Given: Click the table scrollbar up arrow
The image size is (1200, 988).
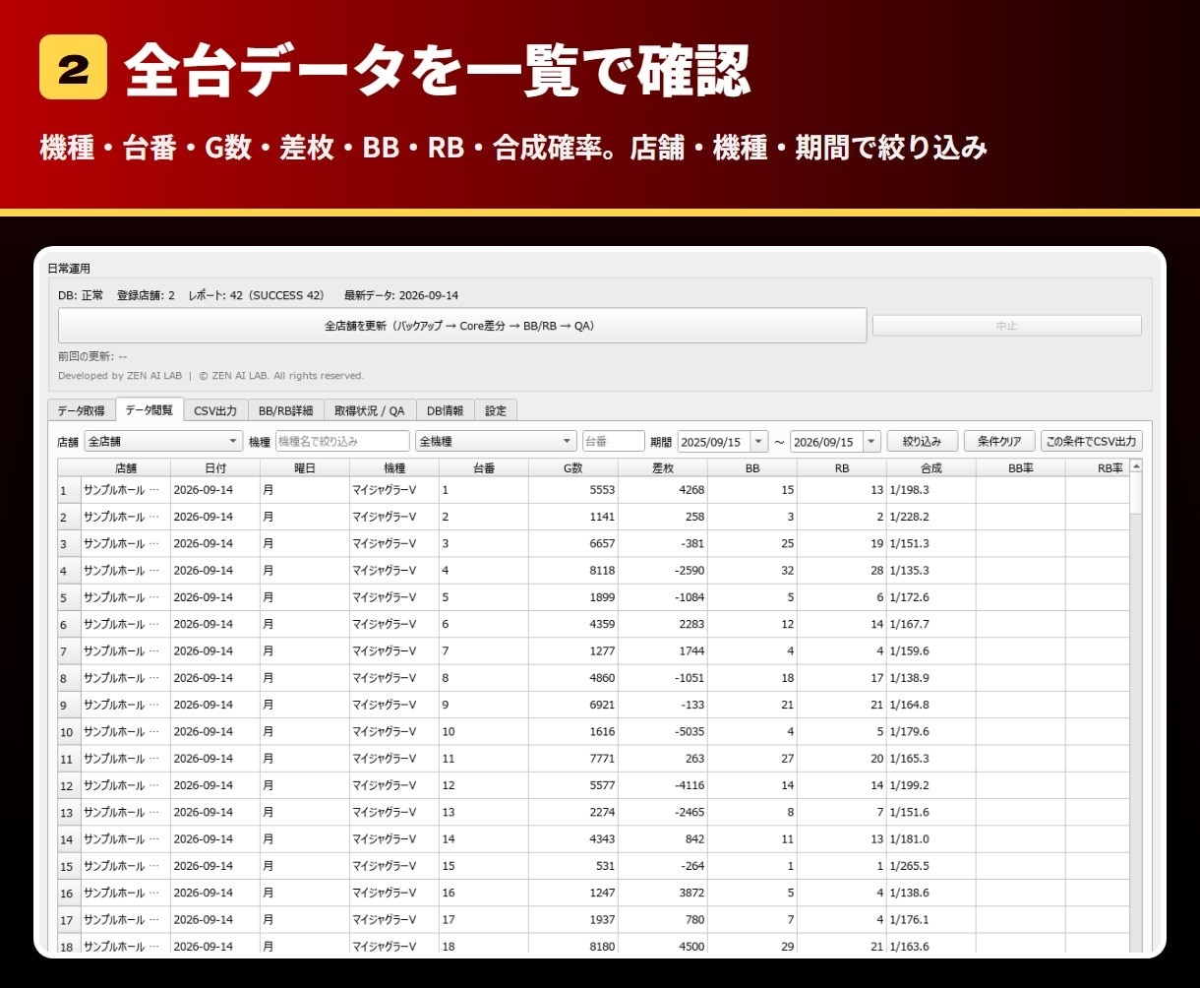Looking at the screenshot, I should [x=1136, y=466].
